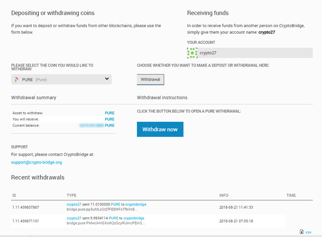The width and height of the screenshot is (322, 237).
Task: Click the PURE coin logo icon
Action: coord(17,80)
